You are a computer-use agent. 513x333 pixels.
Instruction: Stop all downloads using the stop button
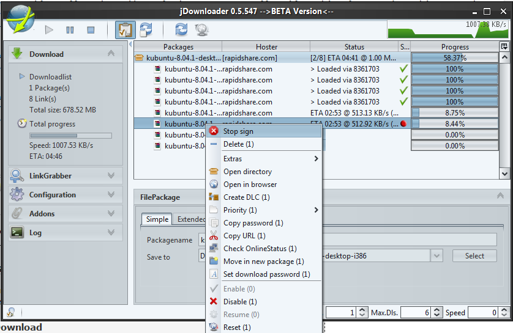pyautogui.click(x=91, y=29)
